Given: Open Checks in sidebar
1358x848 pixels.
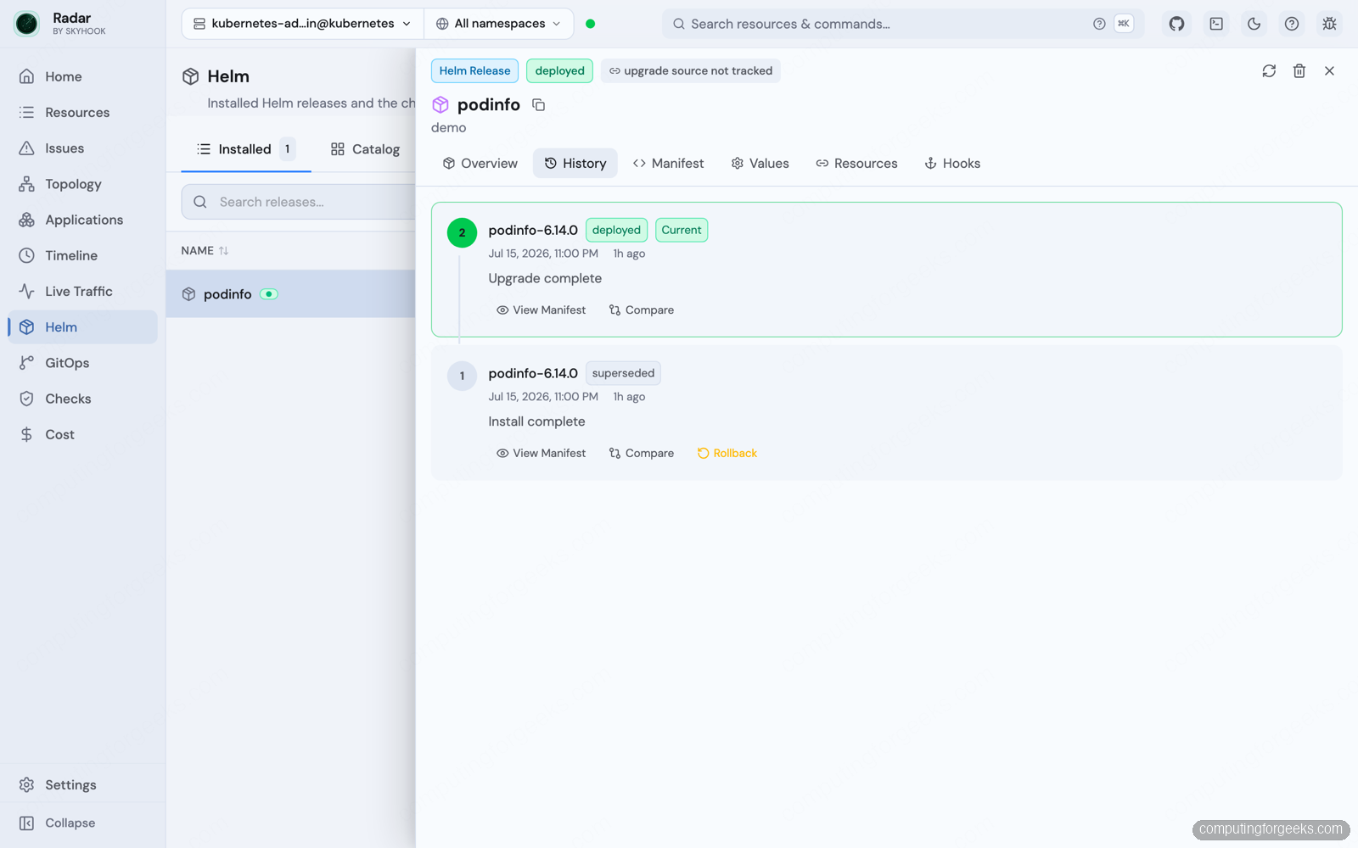Looking at the screenshot, I should click(x=82, y=399).
